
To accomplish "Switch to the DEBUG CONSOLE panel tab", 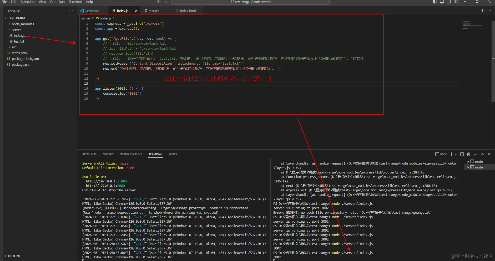I will (131, 154).
